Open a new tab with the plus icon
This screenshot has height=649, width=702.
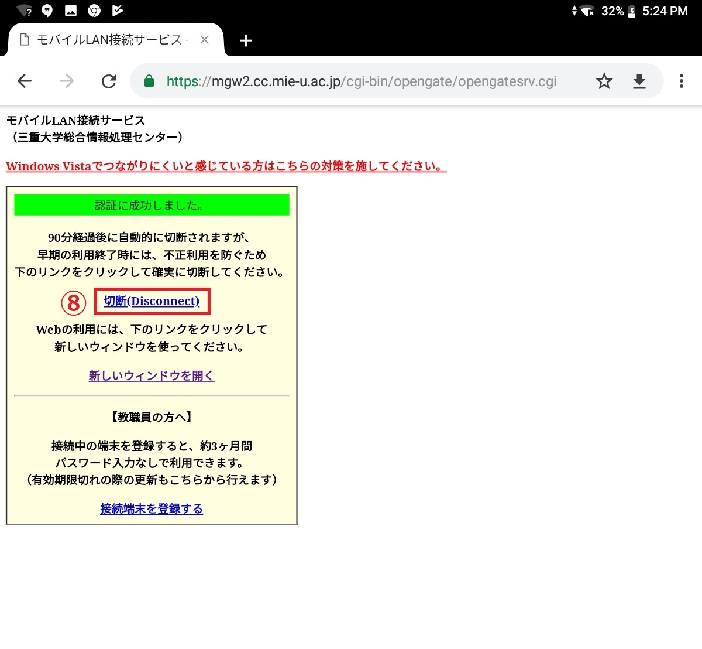coord(246,40)
